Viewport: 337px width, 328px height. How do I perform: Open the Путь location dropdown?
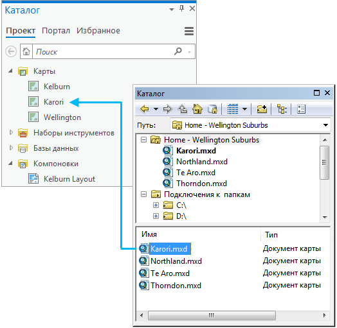[x=325, y=125]
